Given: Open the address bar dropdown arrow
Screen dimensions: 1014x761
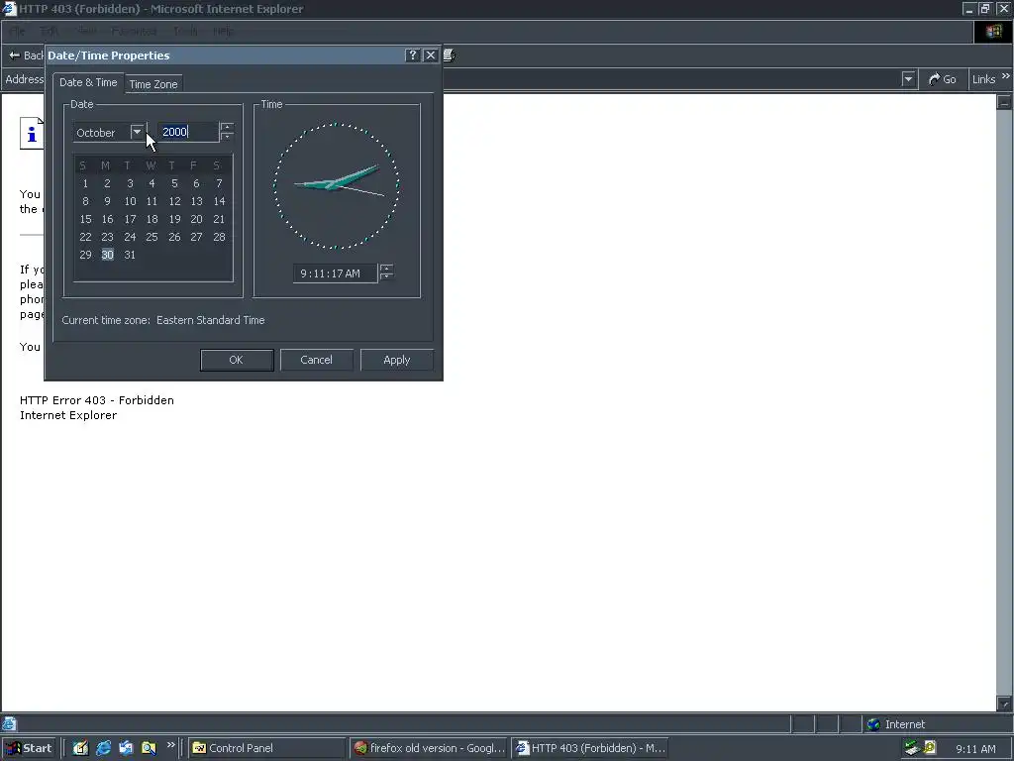Looking at the screenshot, I should click(908, 79).
